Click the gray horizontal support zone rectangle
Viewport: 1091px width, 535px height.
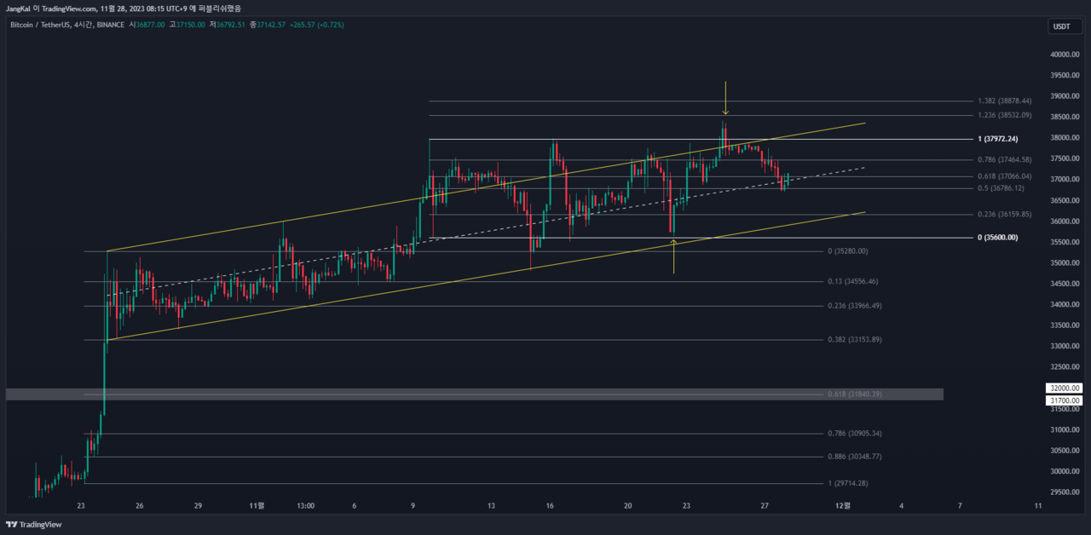426,394
